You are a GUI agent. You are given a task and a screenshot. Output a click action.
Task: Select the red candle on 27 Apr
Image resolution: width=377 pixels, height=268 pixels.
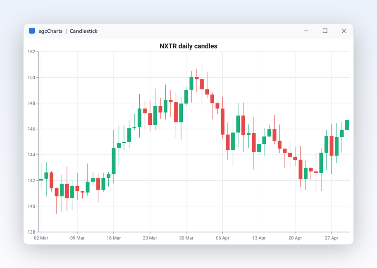pyautogui.click(x=332, y=146)
